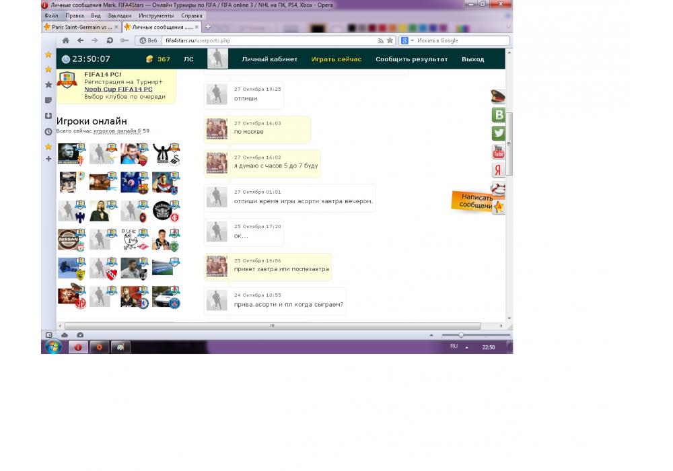Reload the current page
The height and width of the screenshot is (471, 673).
(x=109, y=40)
